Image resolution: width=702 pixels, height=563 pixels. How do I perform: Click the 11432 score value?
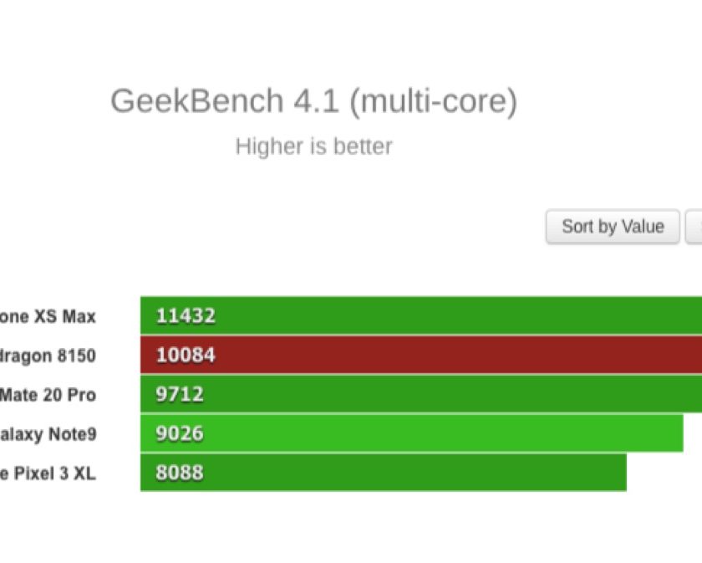point(186,316)
